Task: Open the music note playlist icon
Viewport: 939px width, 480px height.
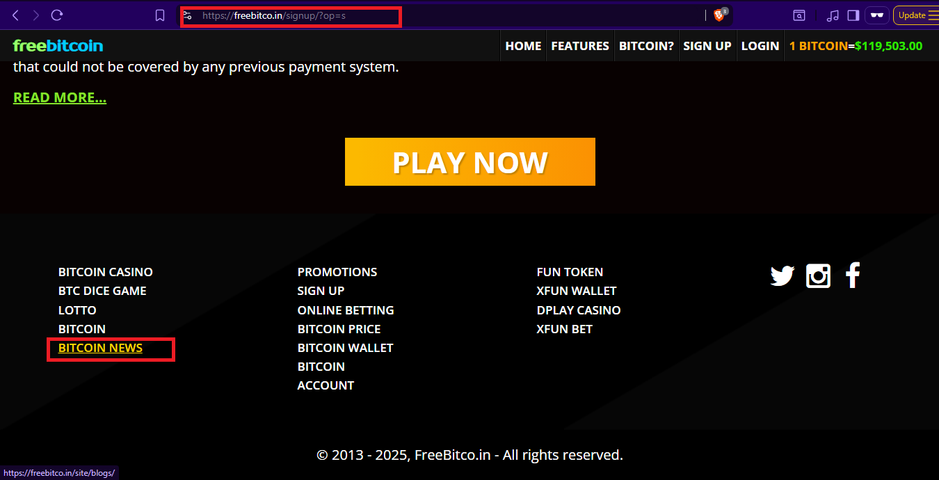Action: 833,15
